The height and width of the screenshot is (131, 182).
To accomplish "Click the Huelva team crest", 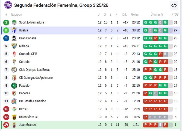I will click(x=14, y=30).
